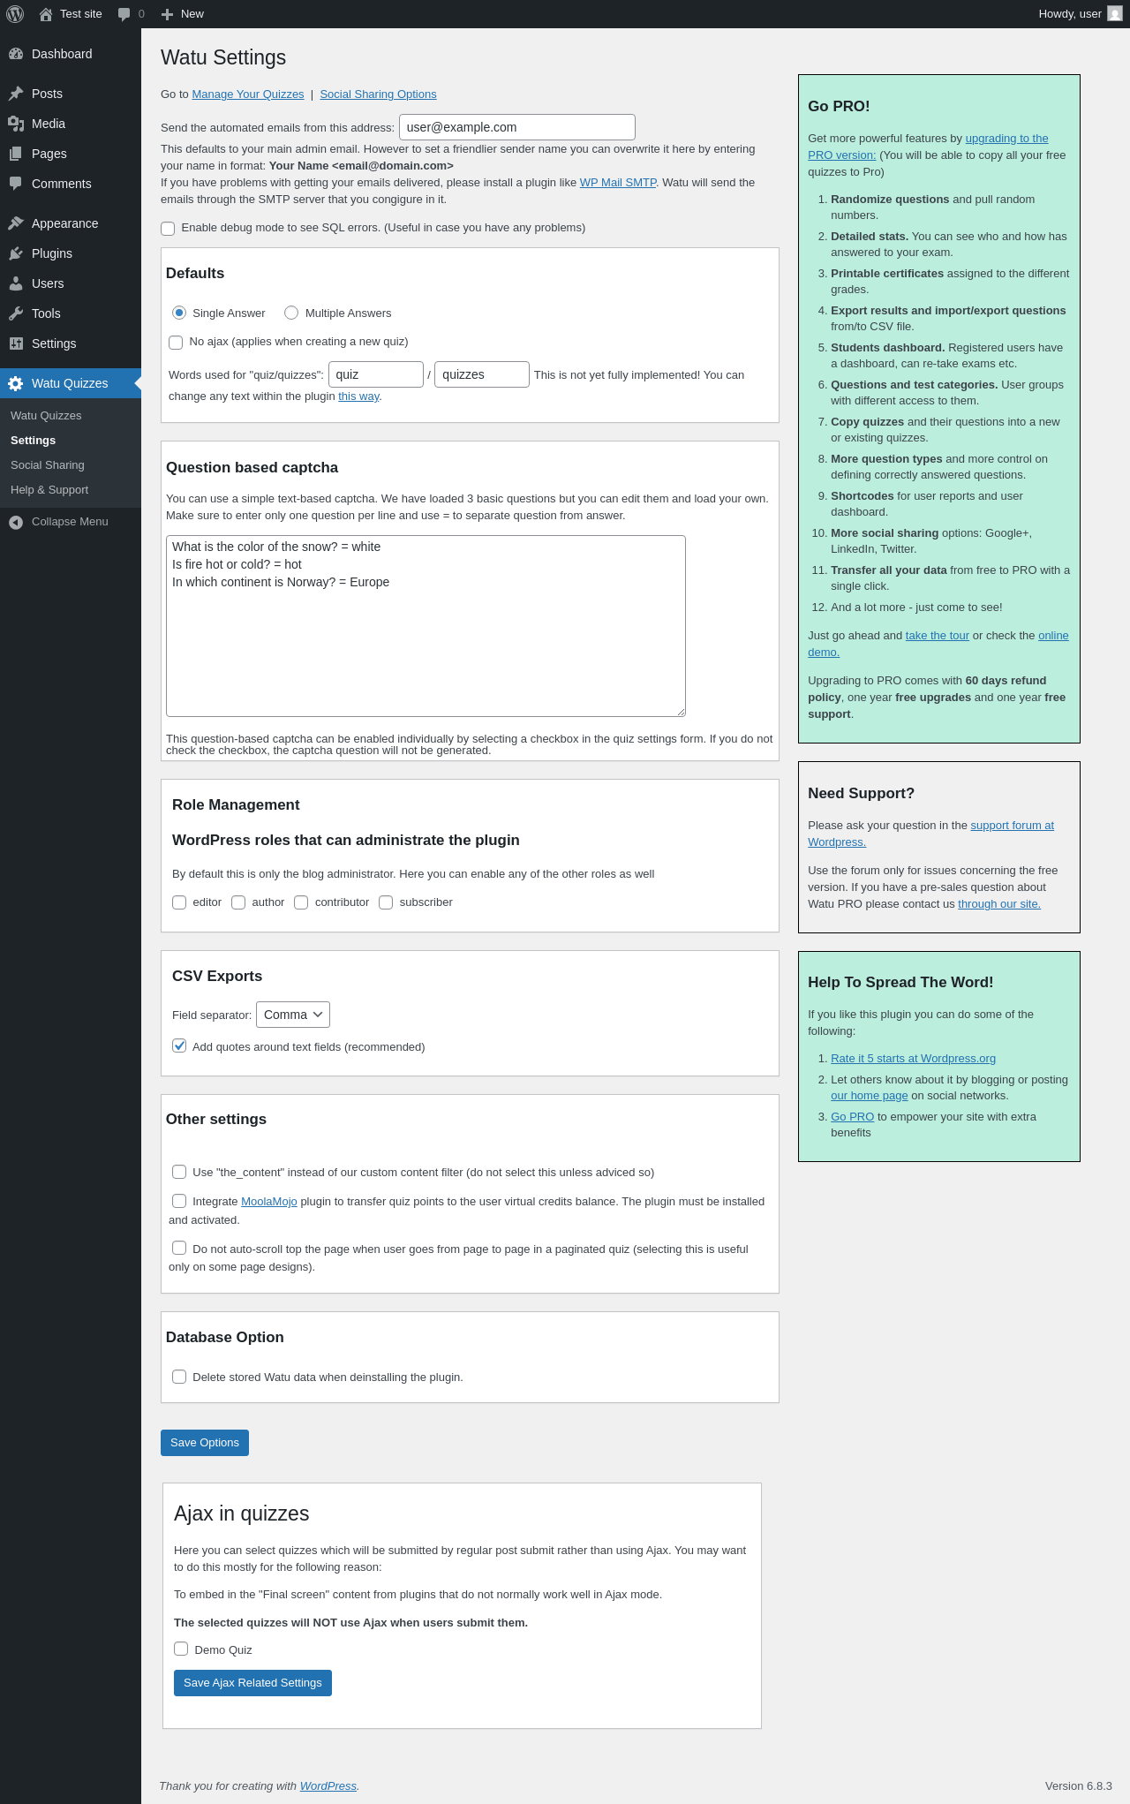This screenshot has height=1804, width=1130.
Task: Open the our home page link
Action: 869,1096
